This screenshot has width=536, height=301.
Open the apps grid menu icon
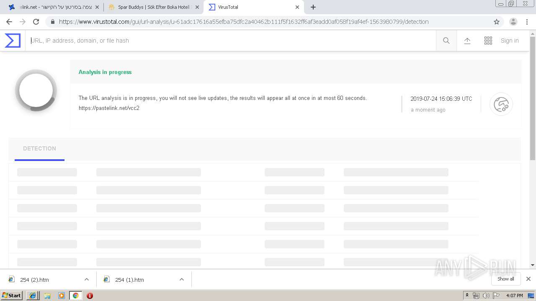point(488,41)
